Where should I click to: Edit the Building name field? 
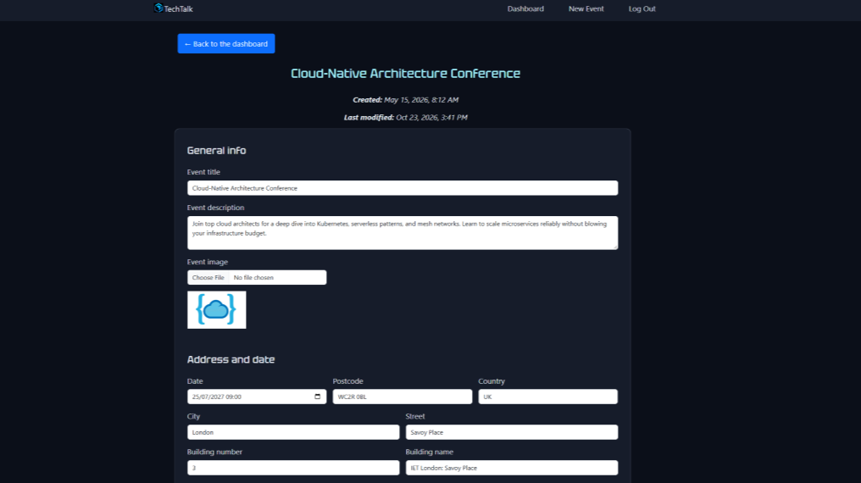click(511, 468)
